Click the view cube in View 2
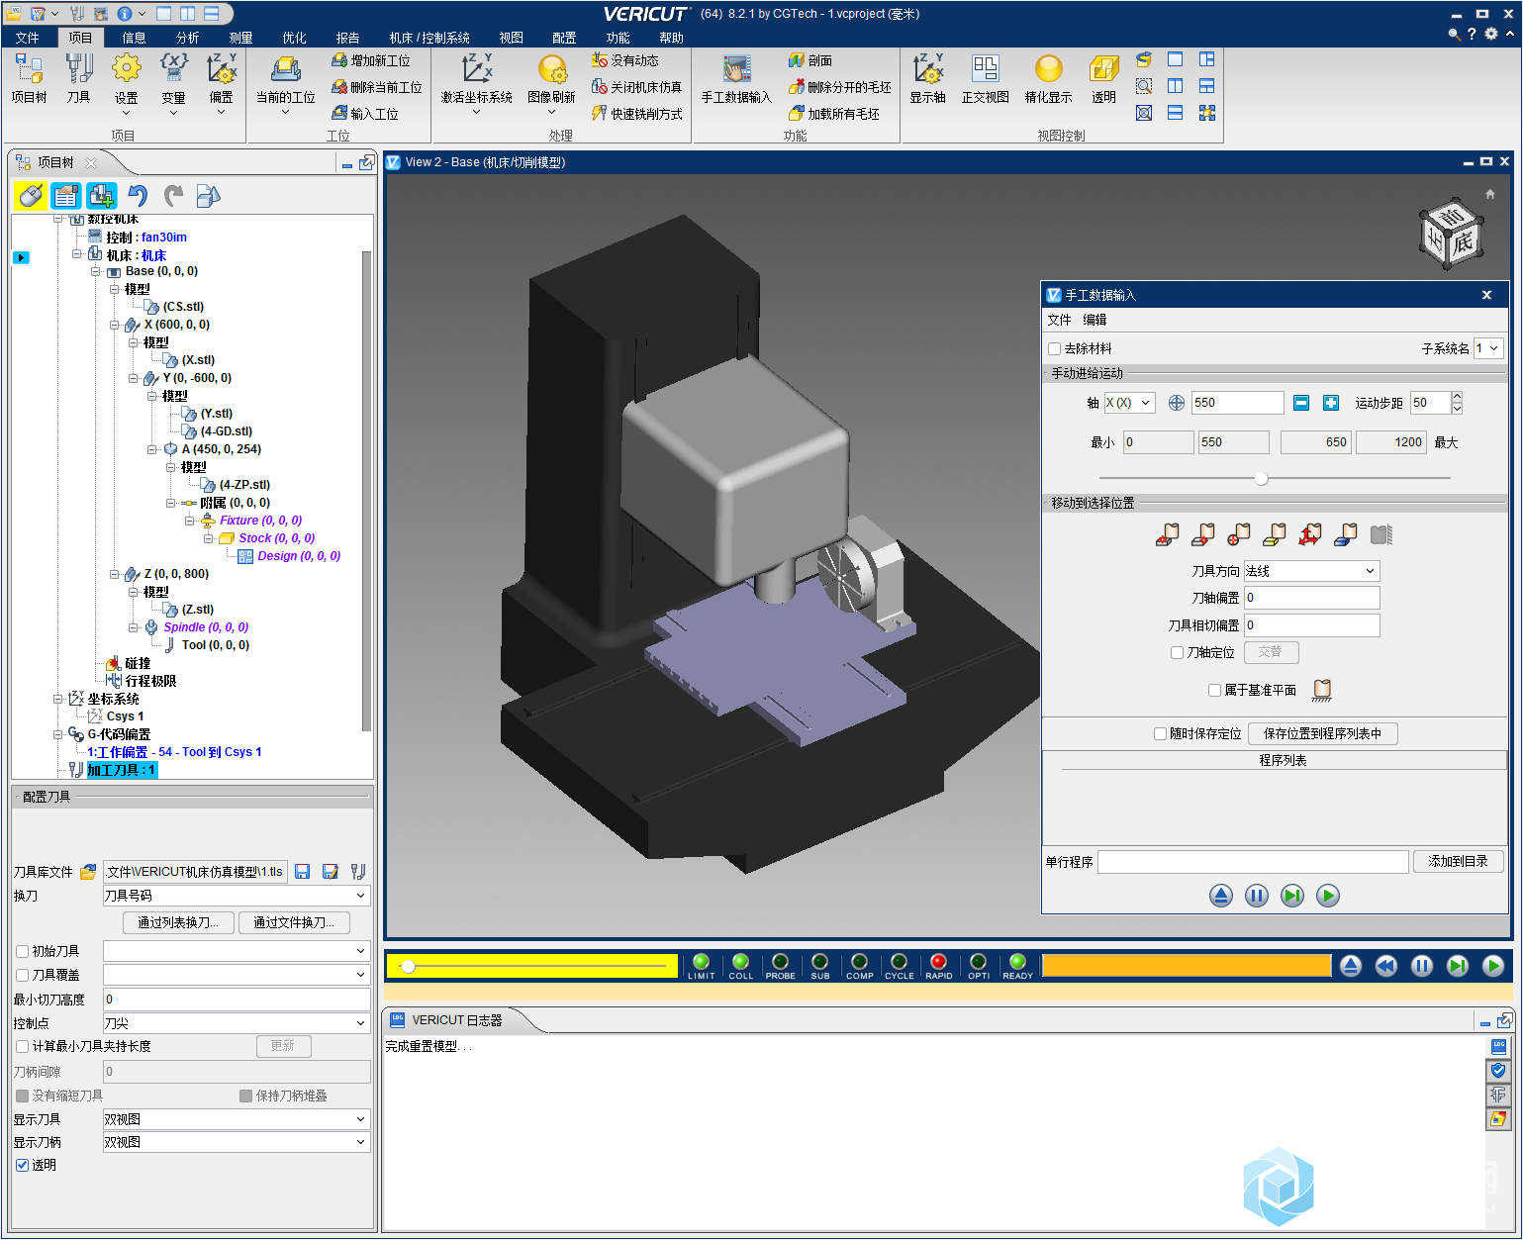 tap(1452, 235)
